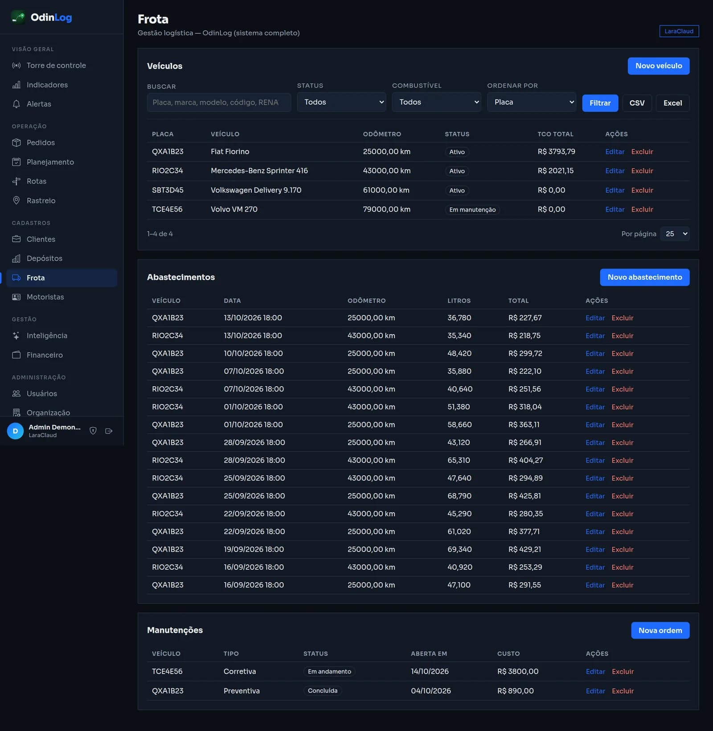
Task: Export vehicles to Excel
Action: tap(672, 103)
